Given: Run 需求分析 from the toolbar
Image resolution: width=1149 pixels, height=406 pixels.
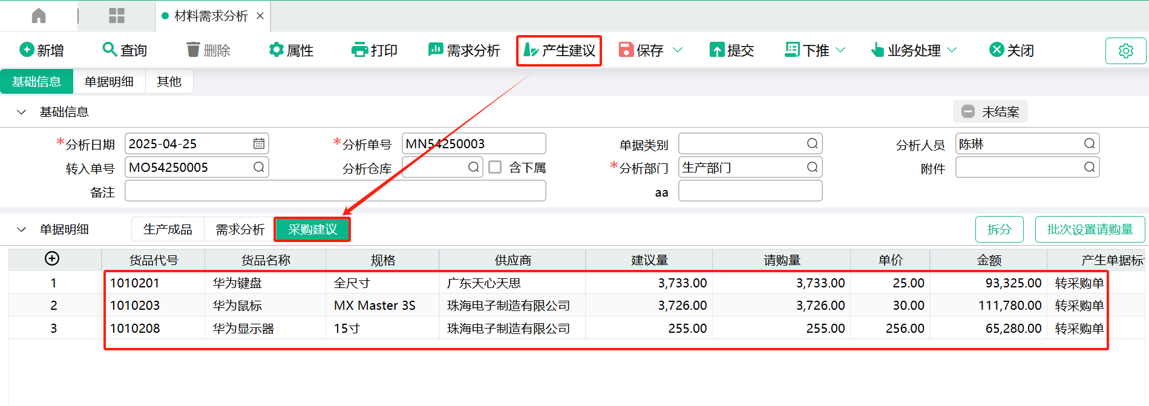Looking at the screenshot, I should (464, 50).
